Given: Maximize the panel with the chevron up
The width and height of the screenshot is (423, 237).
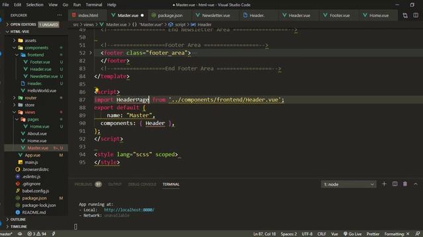Looking at the screenshot, I should (x=416, y=184).
